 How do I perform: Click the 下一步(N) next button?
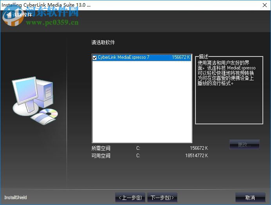coord(162,198)
